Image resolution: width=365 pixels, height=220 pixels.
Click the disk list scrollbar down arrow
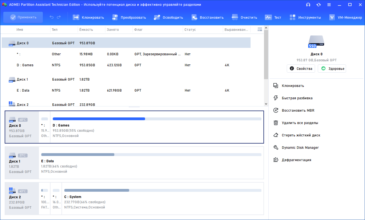pos(266,104)
